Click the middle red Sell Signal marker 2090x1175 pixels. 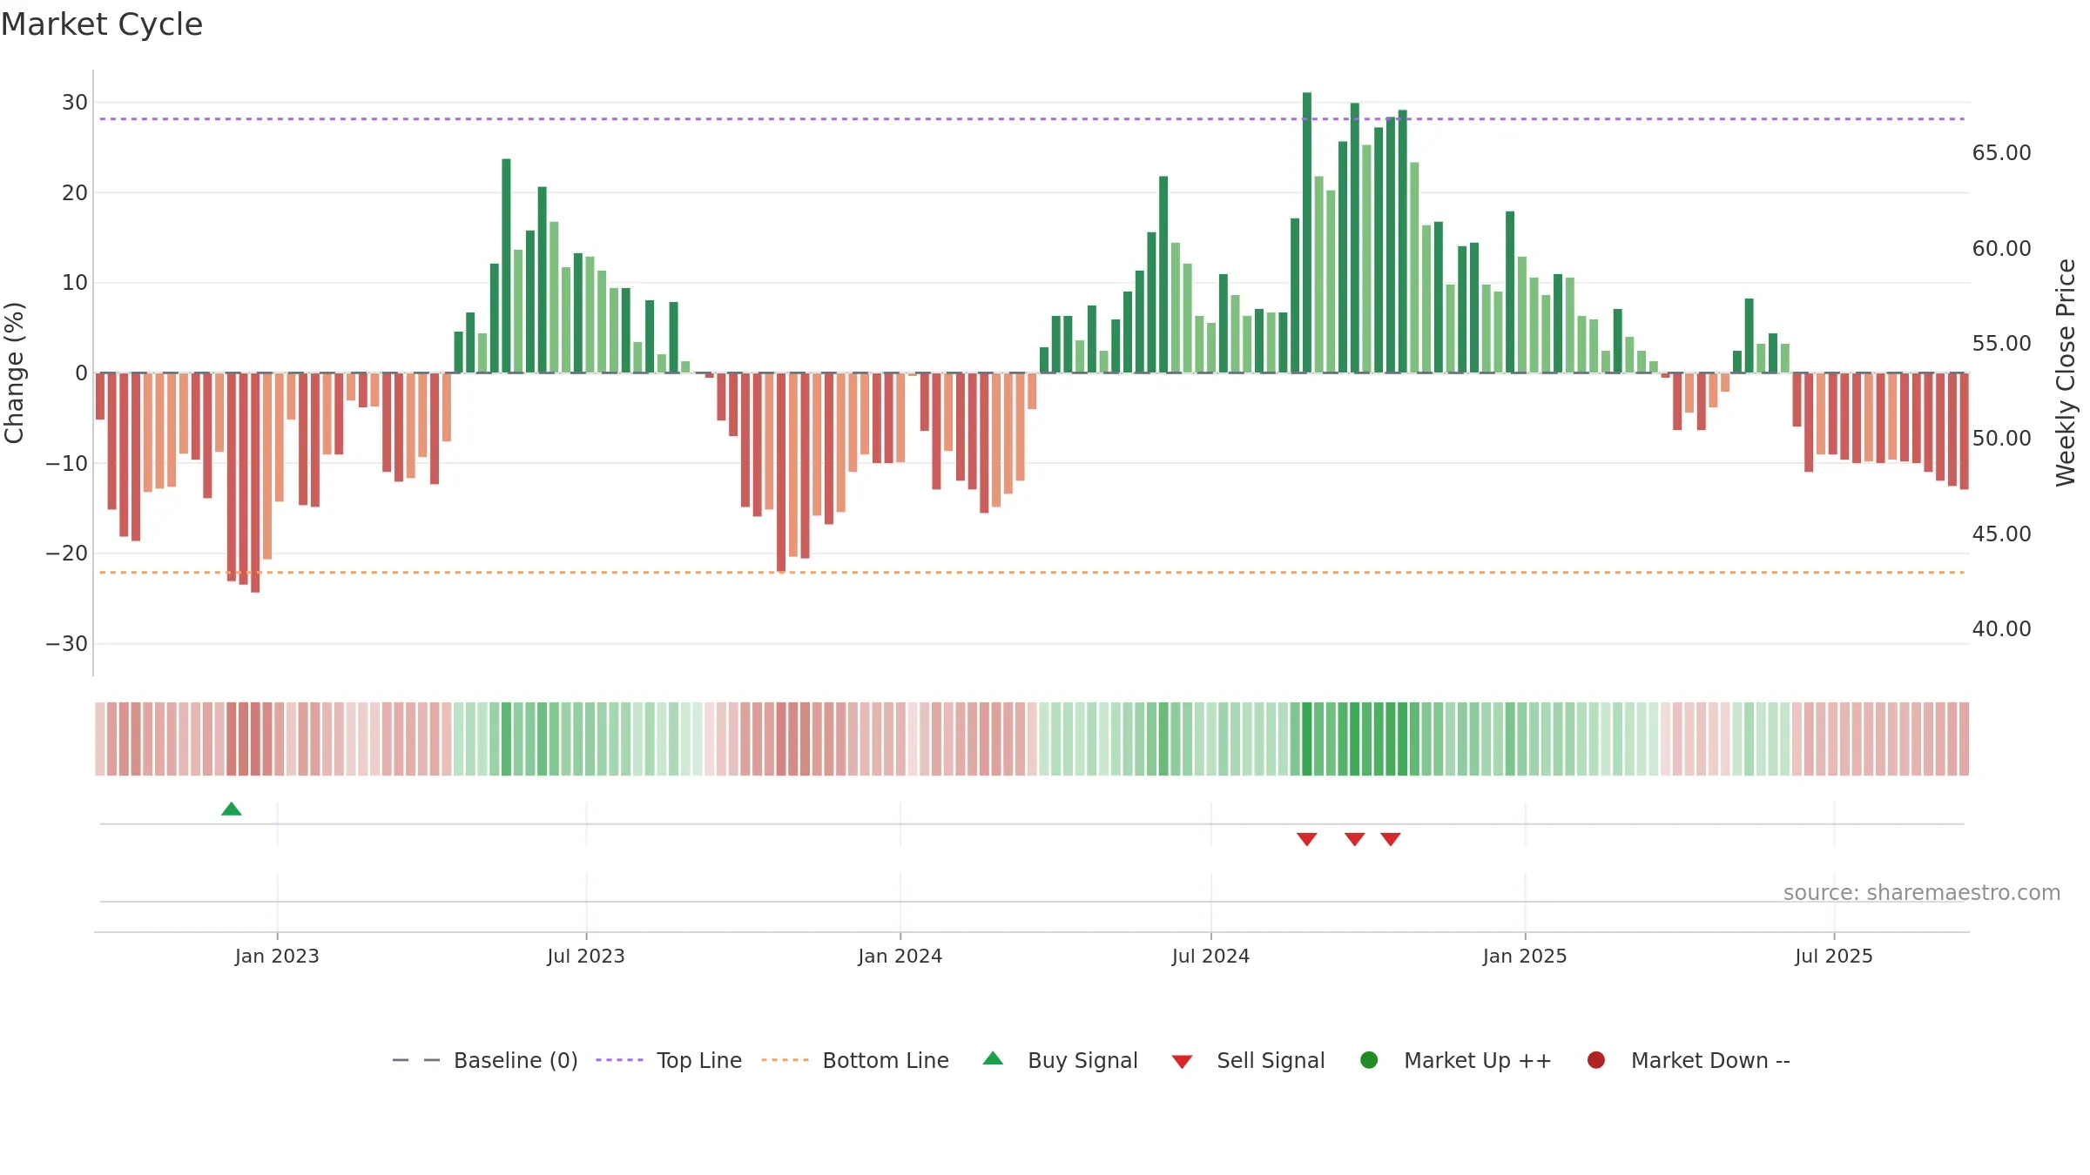(1354, 839)
